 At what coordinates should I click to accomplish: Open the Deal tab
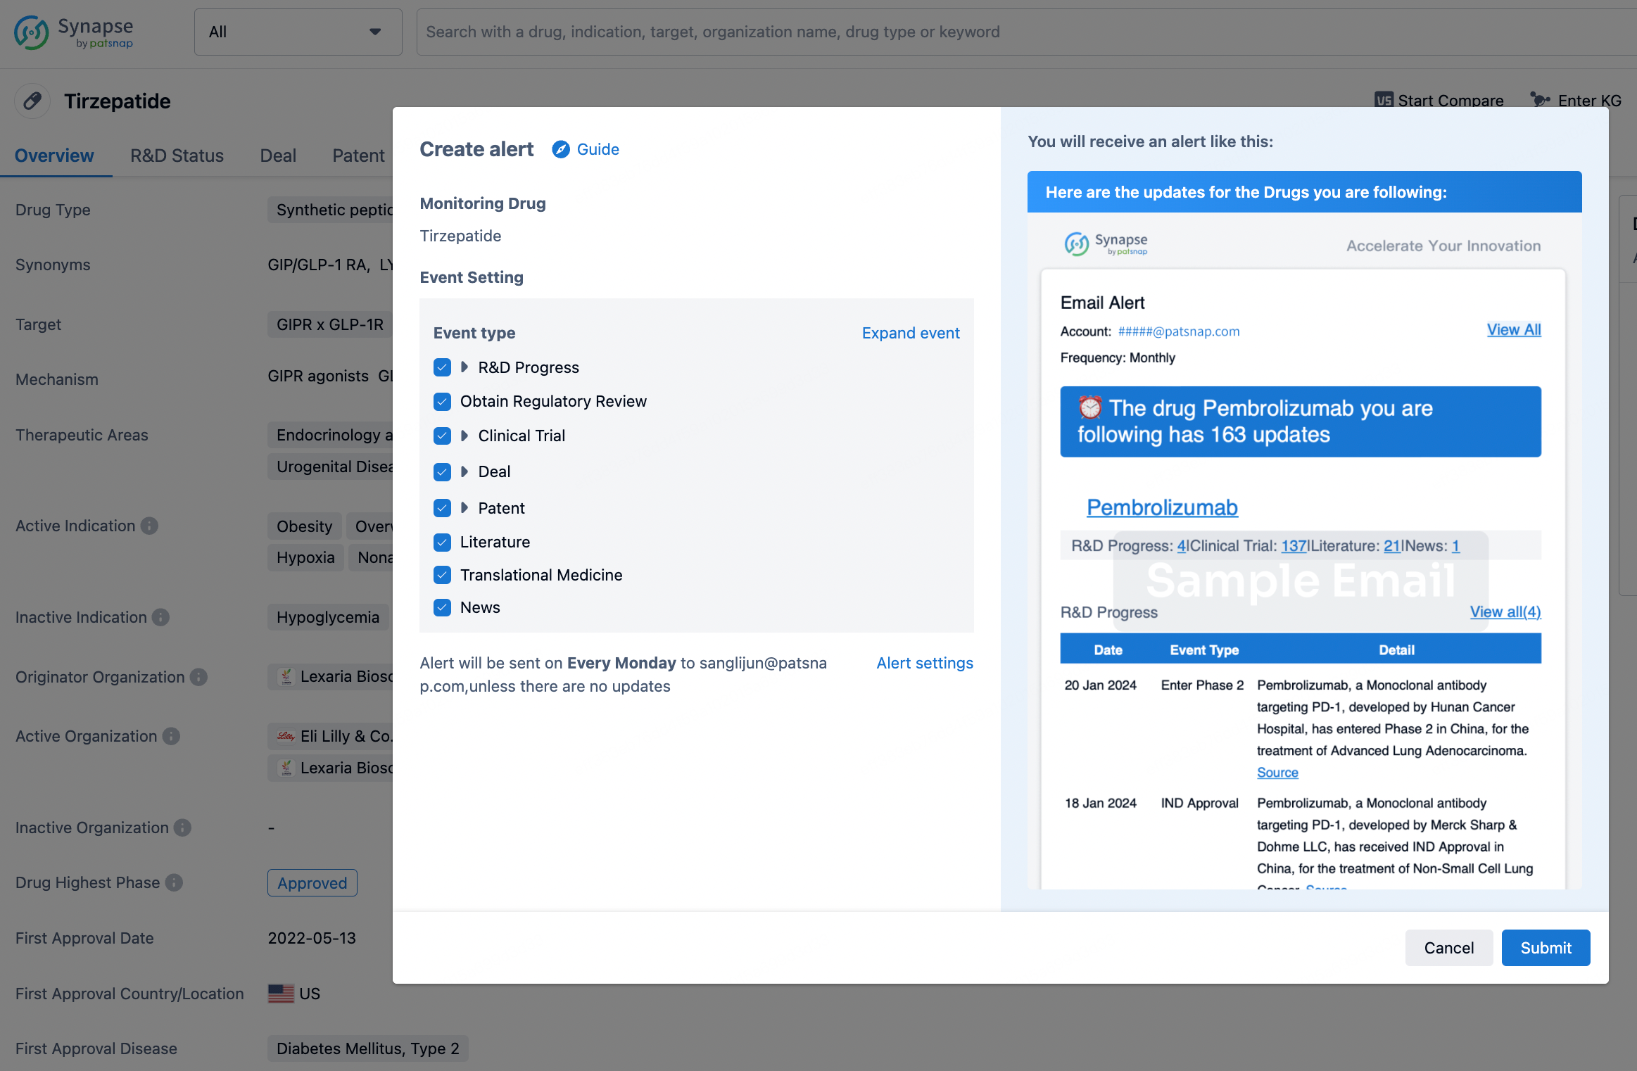pos(278,156)
